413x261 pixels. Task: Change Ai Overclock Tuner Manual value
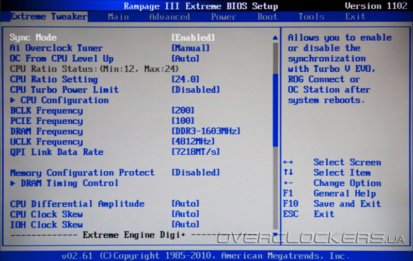190,48
